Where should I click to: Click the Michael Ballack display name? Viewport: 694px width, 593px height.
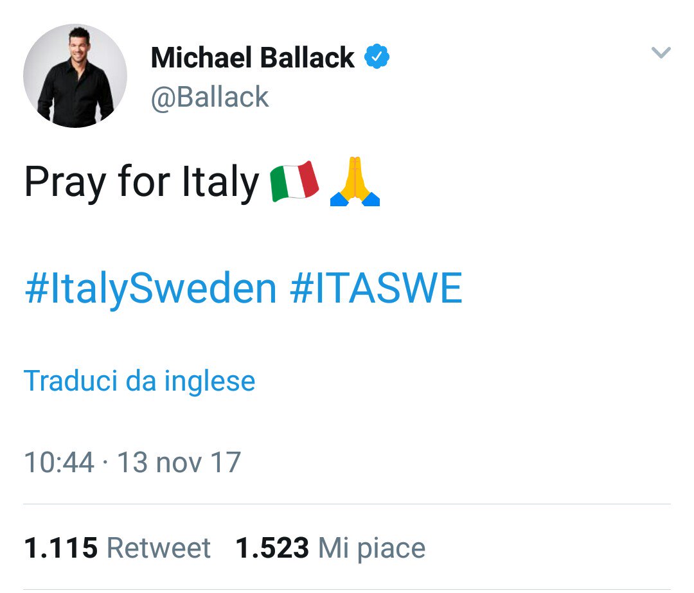(252, 58)
